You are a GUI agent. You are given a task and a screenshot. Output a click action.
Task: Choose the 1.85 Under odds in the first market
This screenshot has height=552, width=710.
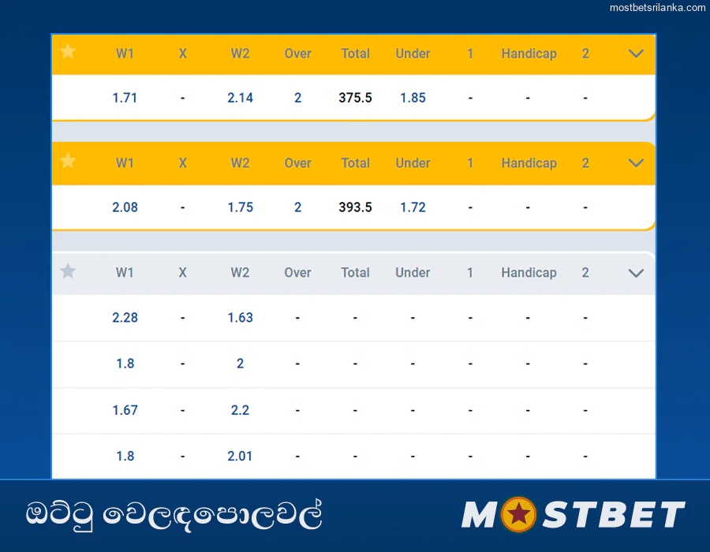pyautogui.click(x=413, y=98)
